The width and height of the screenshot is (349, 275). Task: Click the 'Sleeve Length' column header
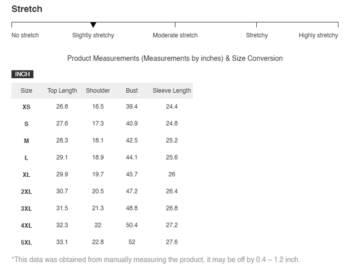point(172,90)
